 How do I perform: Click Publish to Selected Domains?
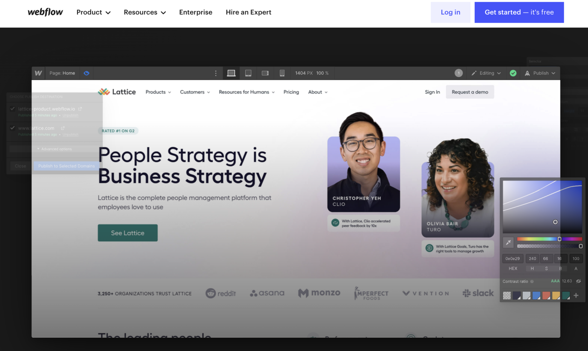pos(66,166)
